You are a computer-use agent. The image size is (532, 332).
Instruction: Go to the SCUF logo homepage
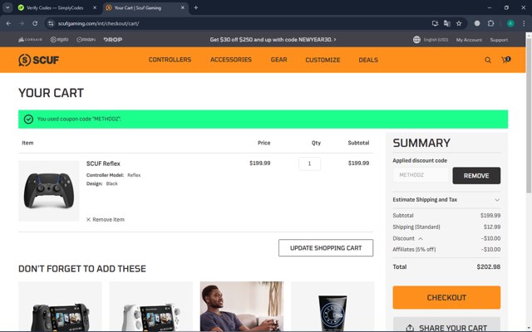pyautogui.click(x=39, y=60)
